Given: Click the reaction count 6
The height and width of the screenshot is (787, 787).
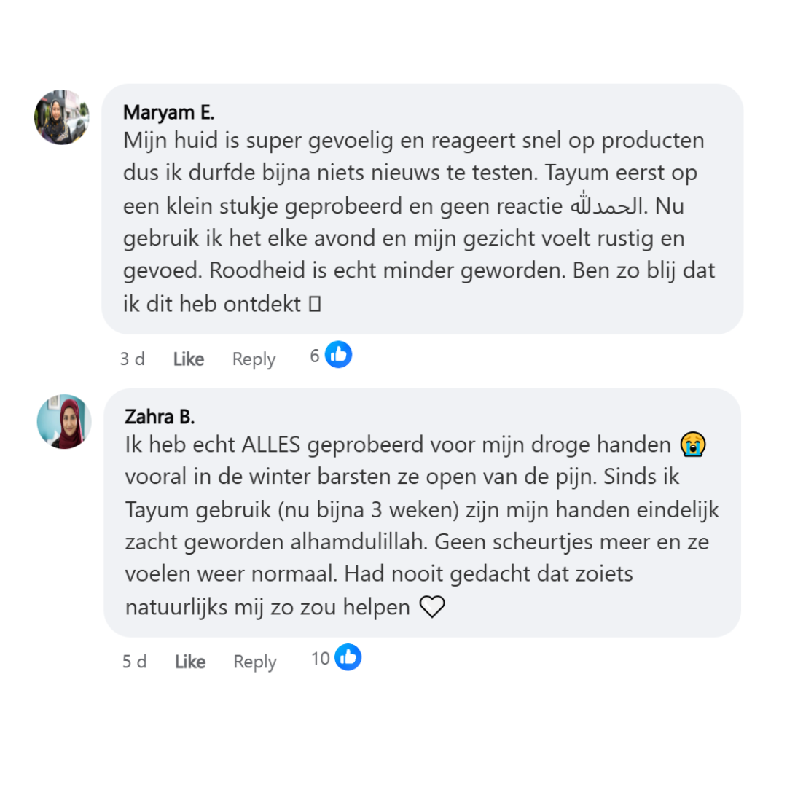Looking at the screenshot, I should point(315,356).
